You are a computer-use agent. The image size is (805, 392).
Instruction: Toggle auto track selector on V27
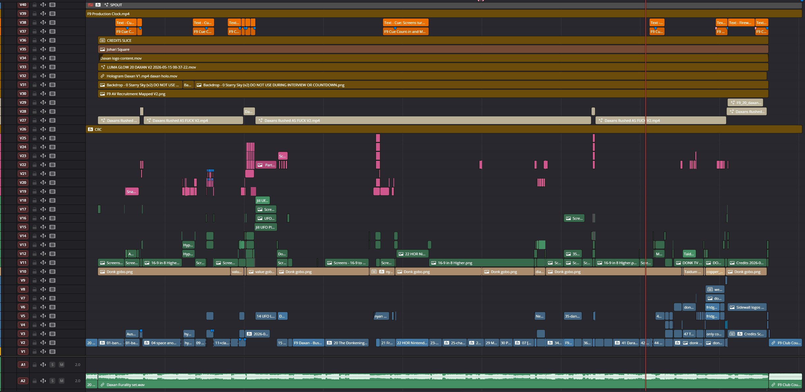(43, 120)
